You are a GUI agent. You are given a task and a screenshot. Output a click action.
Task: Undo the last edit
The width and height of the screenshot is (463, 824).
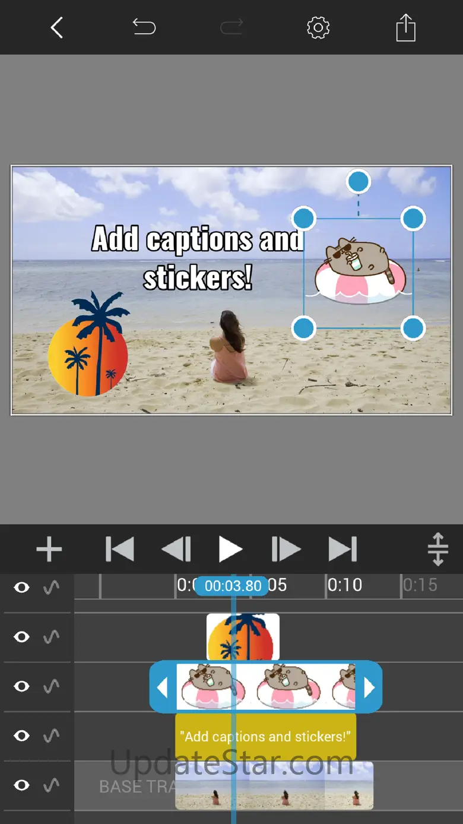[x=144, y=27]
